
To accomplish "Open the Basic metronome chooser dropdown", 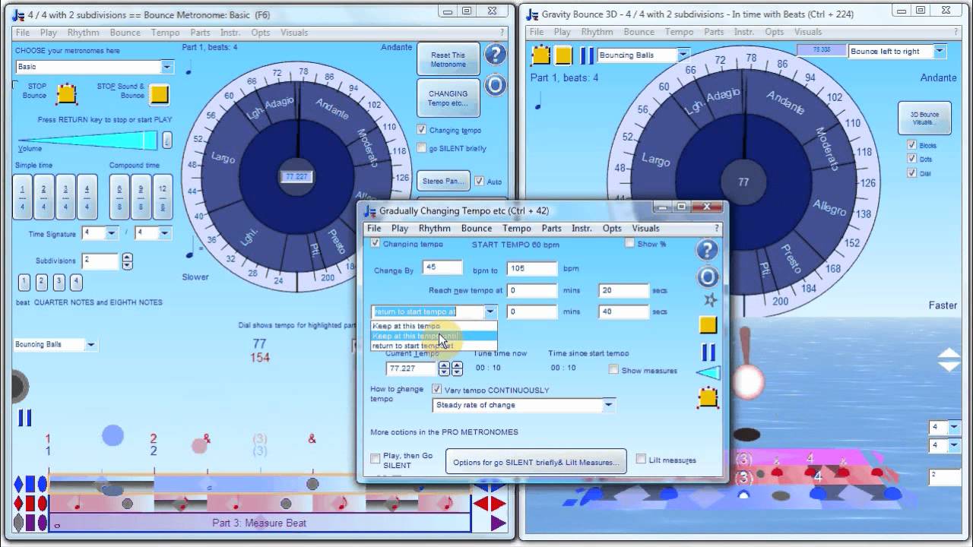I will [x=166, y=67].
